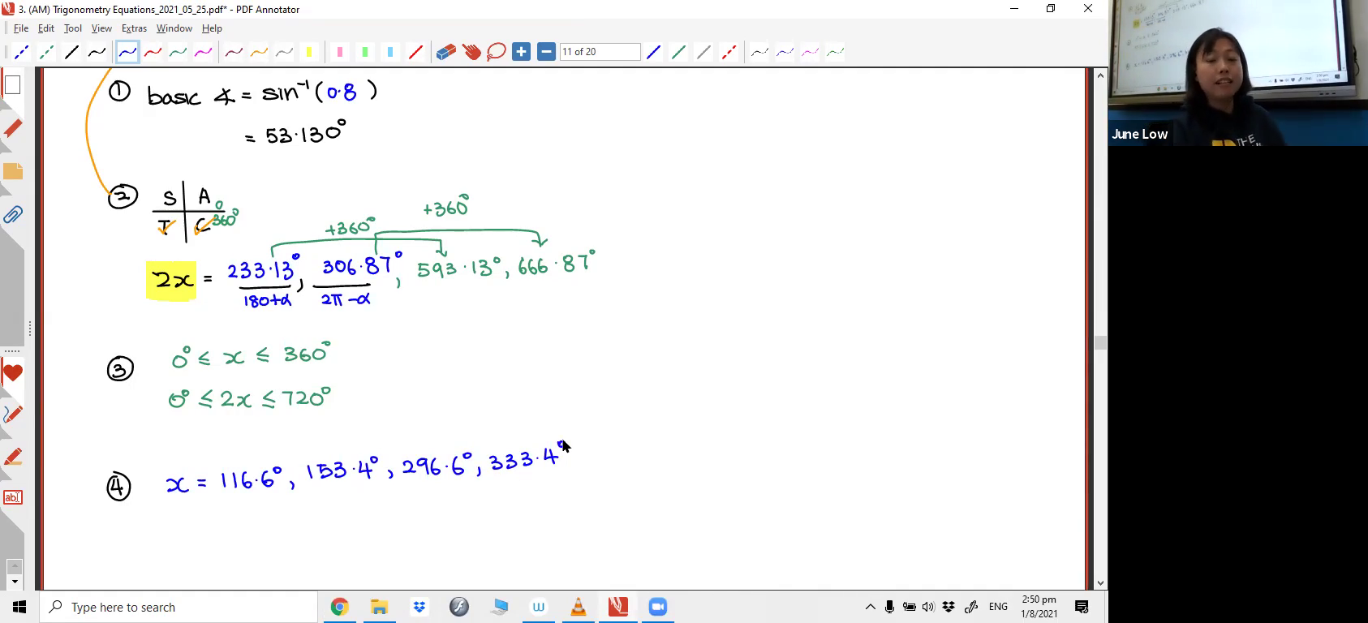Expand the sidebar tool list down arrow
The image size is (1368, 623).
pos(13,582)
